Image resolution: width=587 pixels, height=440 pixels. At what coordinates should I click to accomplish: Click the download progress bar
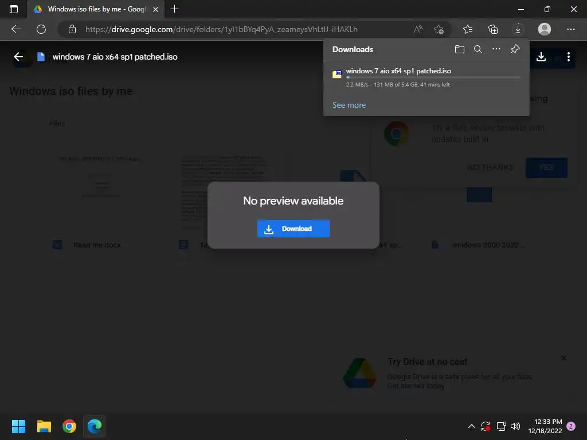[x=433, y=77]
